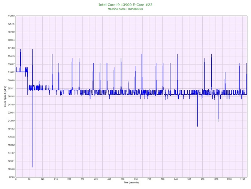Image resolution: width=251 pixels, height=189 pixels.
Task: Click the x-axis tick label 280
Action: click(x=69, y=179)
